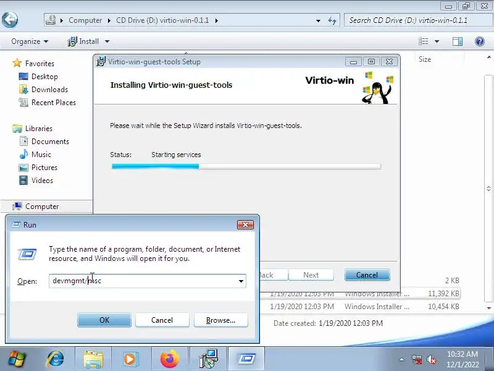This screenshot has width=494, height=371.
Task: Expand breadcrumb arrow after CD Drive
Action: tap(217, 20)
